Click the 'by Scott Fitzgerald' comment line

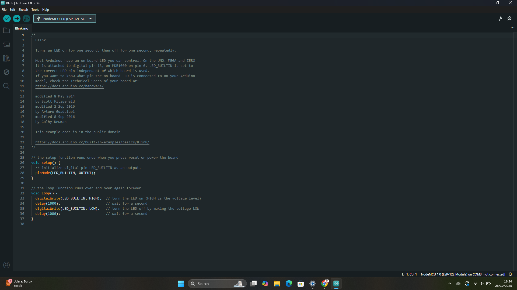pos(55,102)
